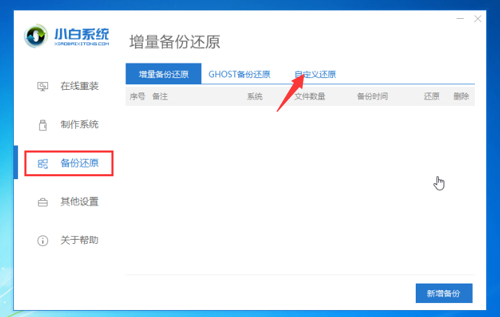
Task: Minimize the 小白系统 window
Action: (x=460, y=19)
